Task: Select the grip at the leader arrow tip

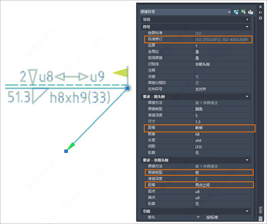Action: tap(66, 151)
